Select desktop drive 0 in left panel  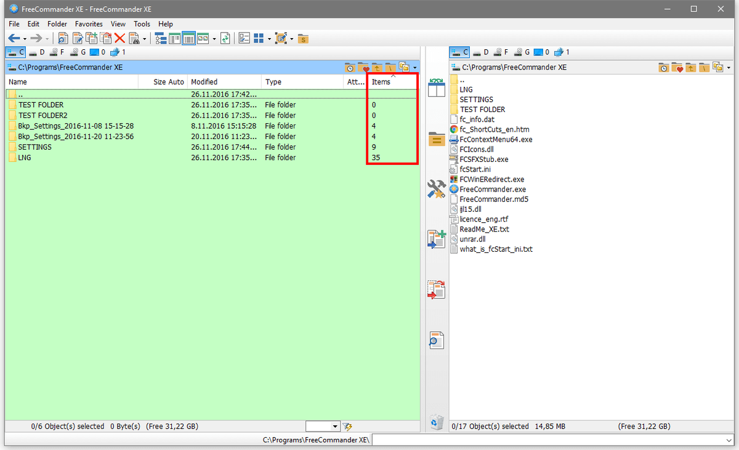tap(97, 52)
